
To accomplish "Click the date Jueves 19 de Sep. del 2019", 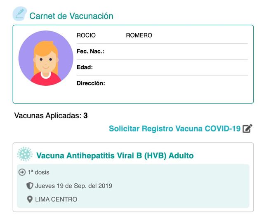I will 73,186.
